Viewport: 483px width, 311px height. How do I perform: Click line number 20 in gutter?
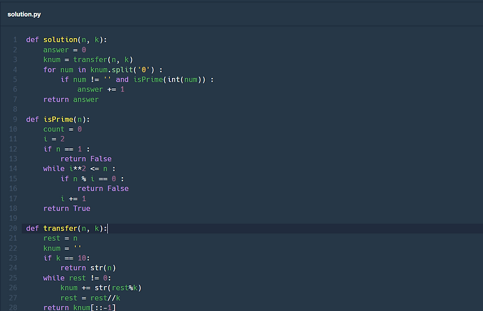[13, 228]
